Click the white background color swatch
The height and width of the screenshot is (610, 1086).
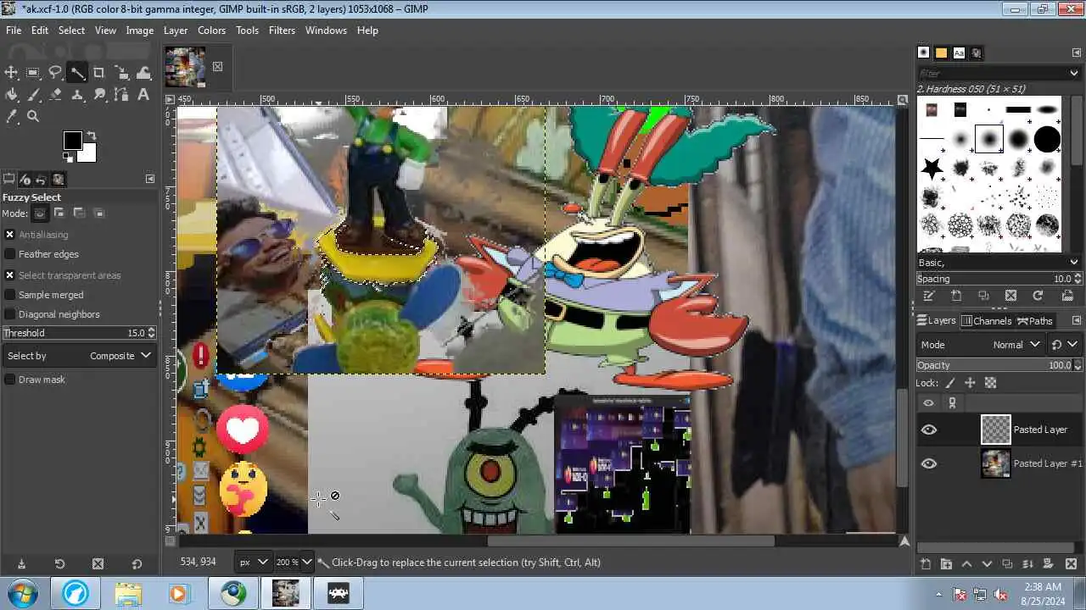[89, 155]
